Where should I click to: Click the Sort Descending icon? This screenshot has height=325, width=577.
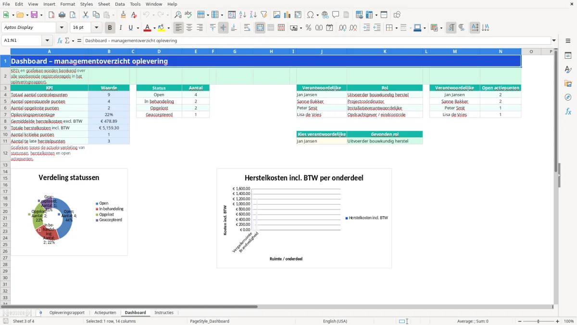click(x=253, y=15)
